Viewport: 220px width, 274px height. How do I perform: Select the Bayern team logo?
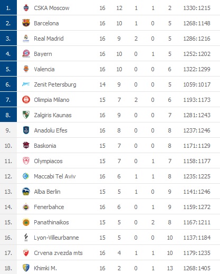click(26, 54)
